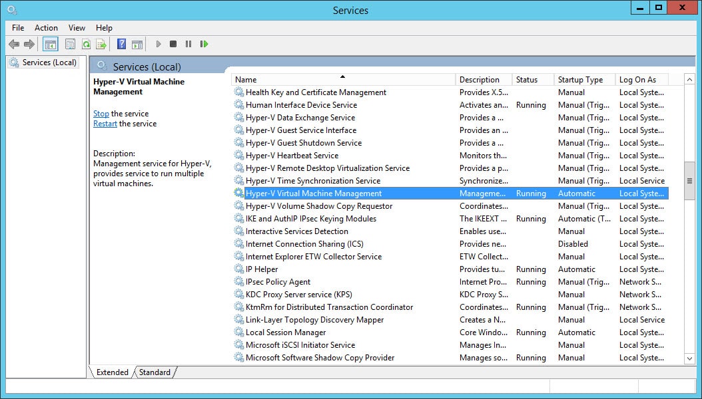Click the Export List toolbar icon
Image resolution: width=702 pixels, height=399 pixels.
click(101, 44)
